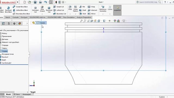Screen dimensions: 174x98
Task: Select the Lofted Boss/Base tool
Action: [x=20, y=10]
